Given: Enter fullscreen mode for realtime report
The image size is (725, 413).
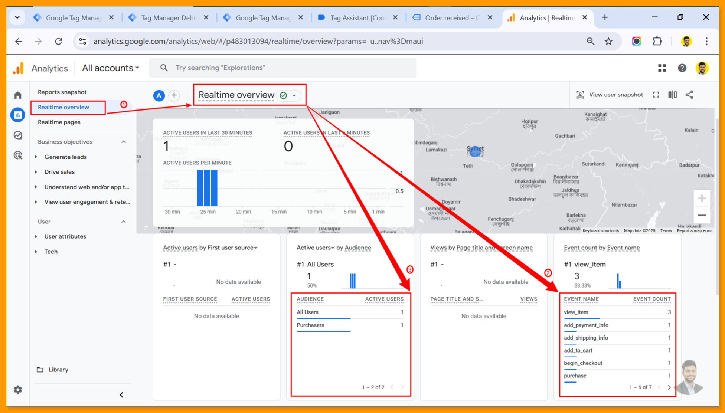Looking at the screenshot, I should (656, 95).
